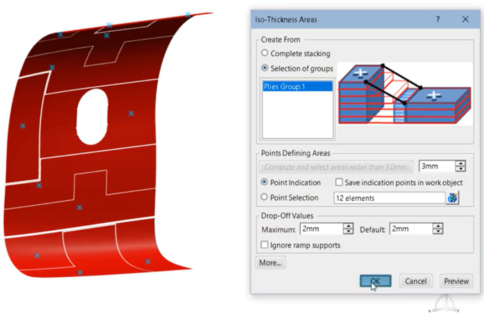Click the 3mm width input field

point(437,166)
